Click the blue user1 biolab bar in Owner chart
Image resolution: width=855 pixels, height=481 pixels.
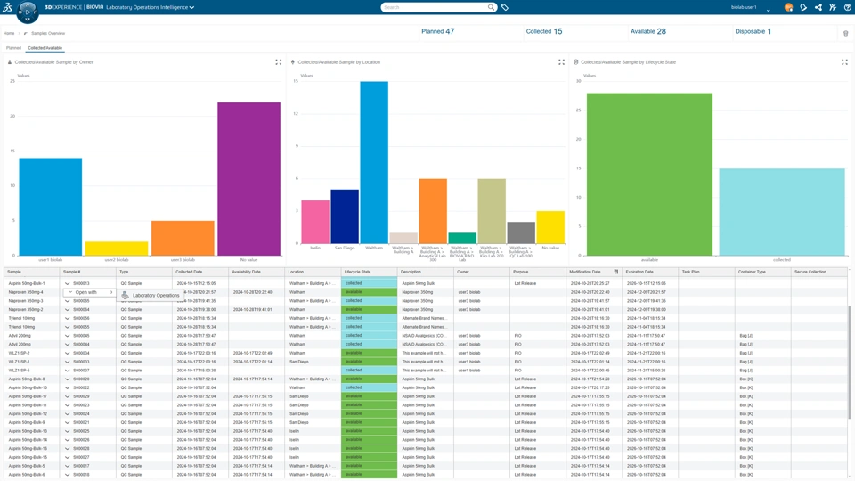tap(50, 207)
